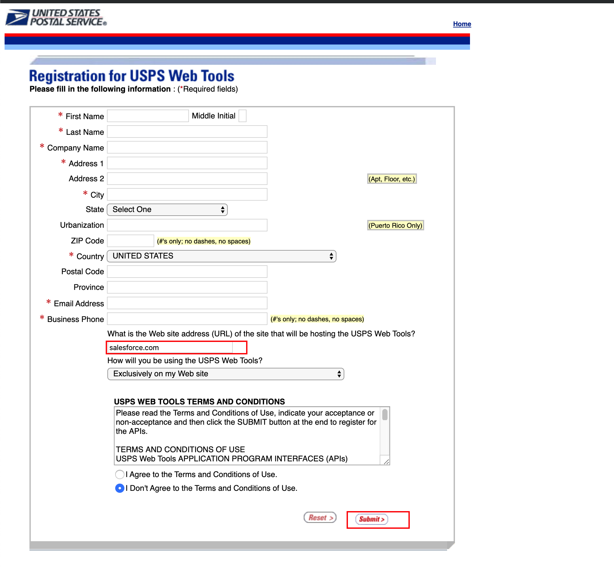
Task: Click 'USPS WEB TOOLS TERMS AND CONDITIONS' heading
Action: point(199,401)
